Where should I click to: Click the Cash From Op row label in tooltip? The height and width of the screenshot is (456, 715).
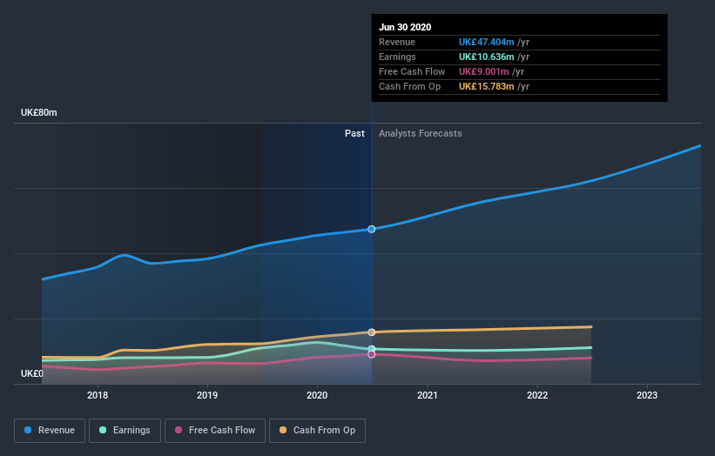(x=409, y=86)
